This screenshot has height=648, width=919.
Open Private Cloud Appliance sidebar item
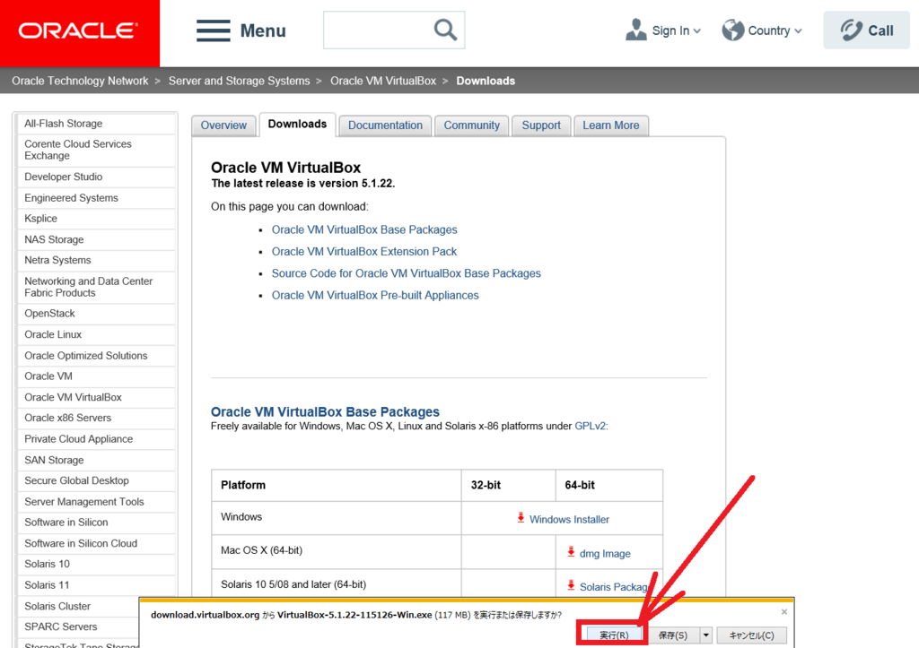click(79, 439)
